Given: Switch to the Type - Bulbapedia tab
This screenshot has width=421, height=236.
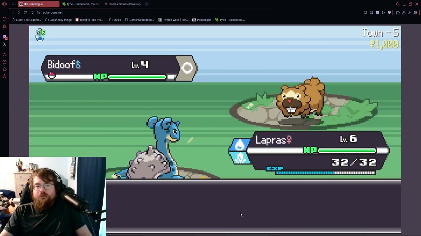Looking at the screenshot, I should (81, 4).
